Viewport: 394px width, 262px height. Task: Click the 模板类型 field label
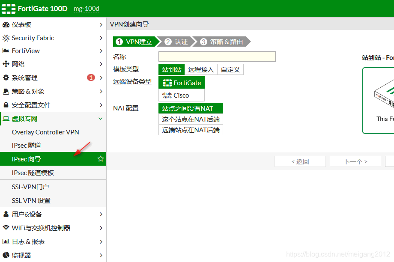click(126, 69)
